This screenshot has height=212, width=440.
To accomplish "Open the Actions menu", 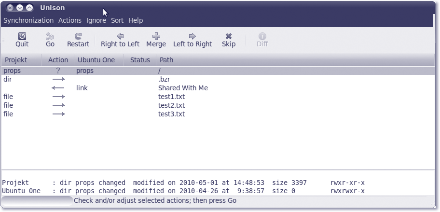I will pos(70,20).
